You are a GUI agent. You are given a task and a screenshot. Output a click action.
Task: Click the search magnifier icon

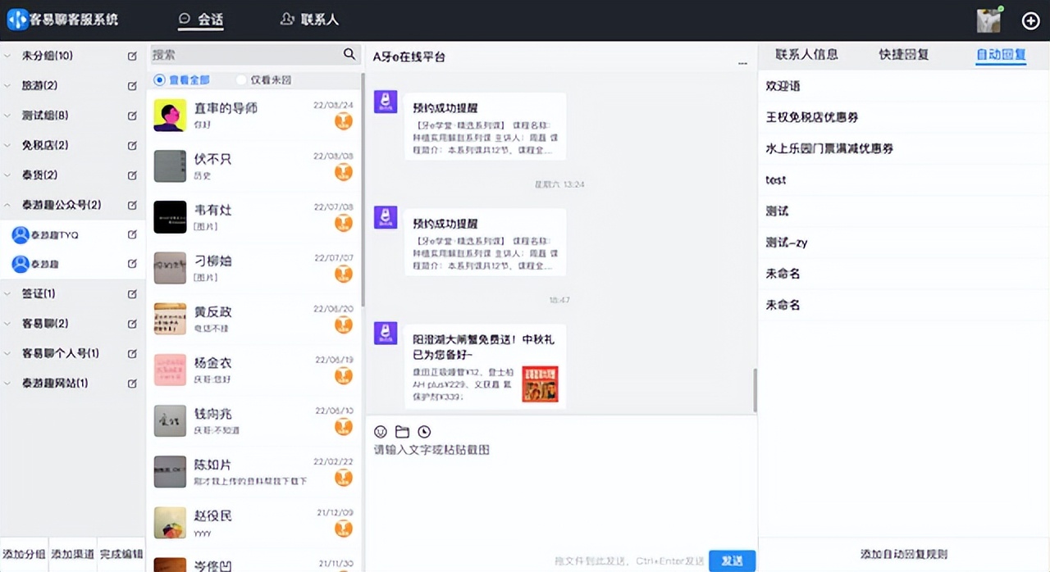pyautogui.click(x=349, y=55)
